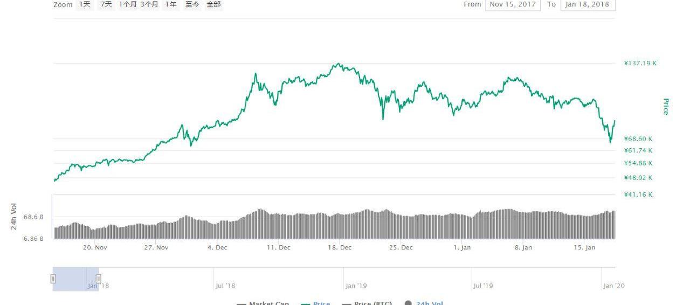The height and width of the screenshot is (305, 690).
Task: Grab the right navigator handle
Action: [x=98, y=279]
